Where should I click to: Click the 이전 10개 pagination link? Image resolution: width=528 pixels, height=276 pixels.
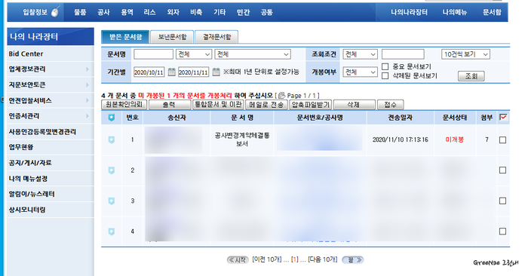[267, 259]
